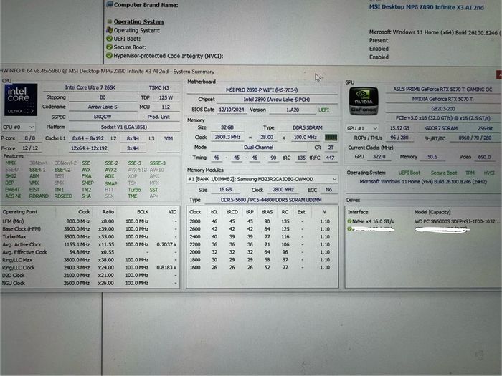Click the Dual-Channel mode field
Screen dimensions: 502x376
258,148
